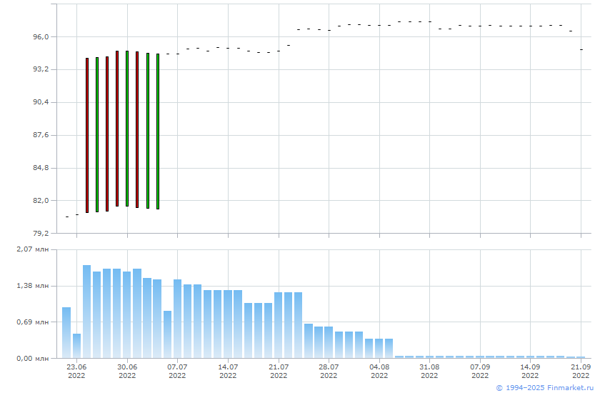Click the 30.06 2022 date label

[x=127, y=371]
